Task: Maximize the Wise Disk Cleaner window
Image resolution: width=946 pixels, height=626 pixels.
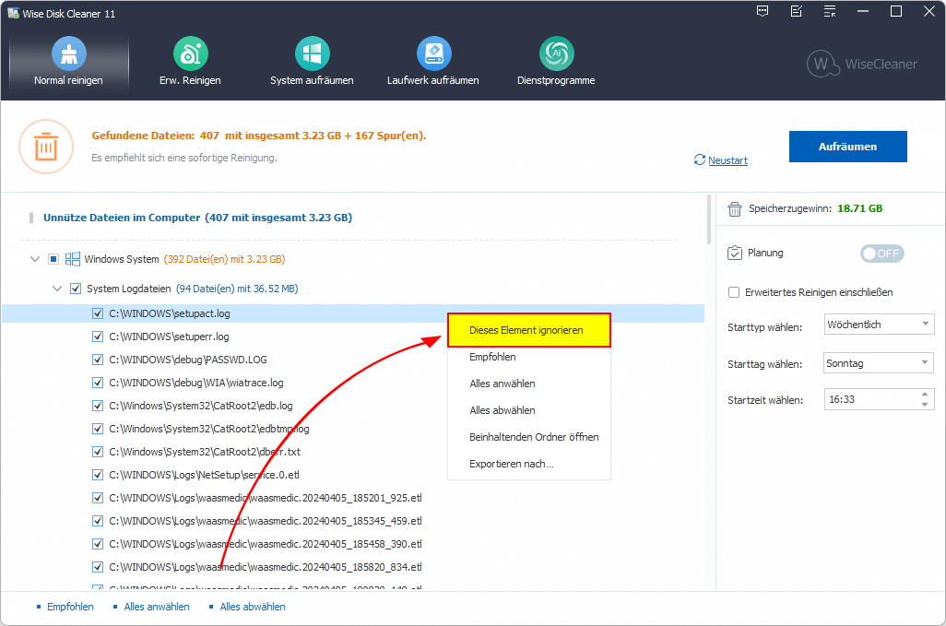Action: [x=896, y=11]
